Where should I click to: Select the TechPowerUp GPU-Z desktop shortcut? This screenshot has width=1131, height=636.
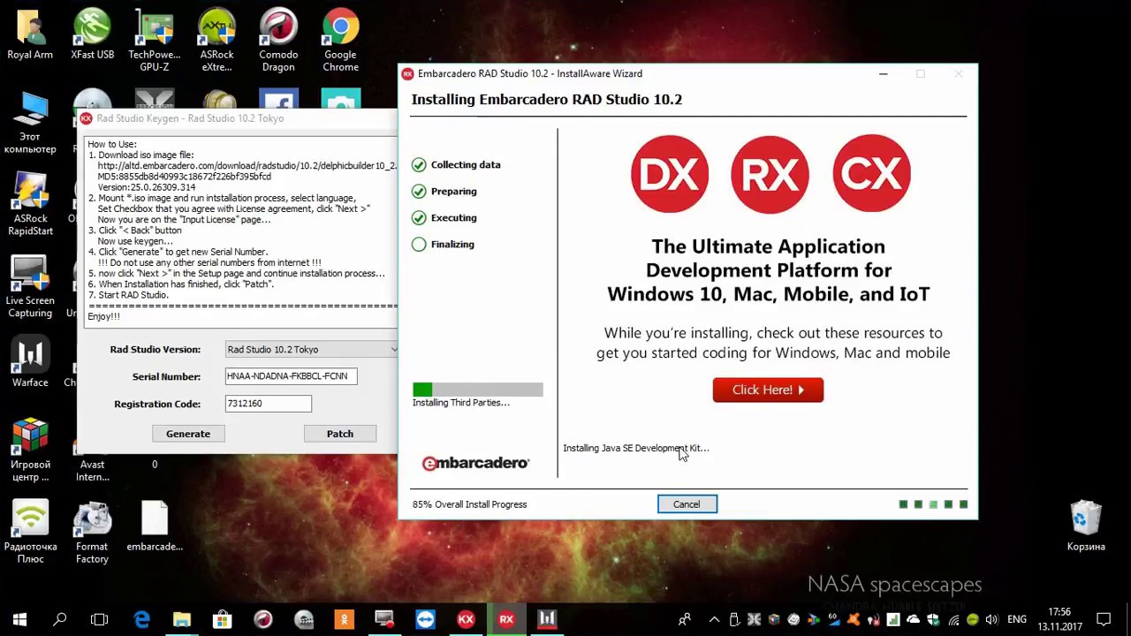pyautogui.click(x=154, y=40)
